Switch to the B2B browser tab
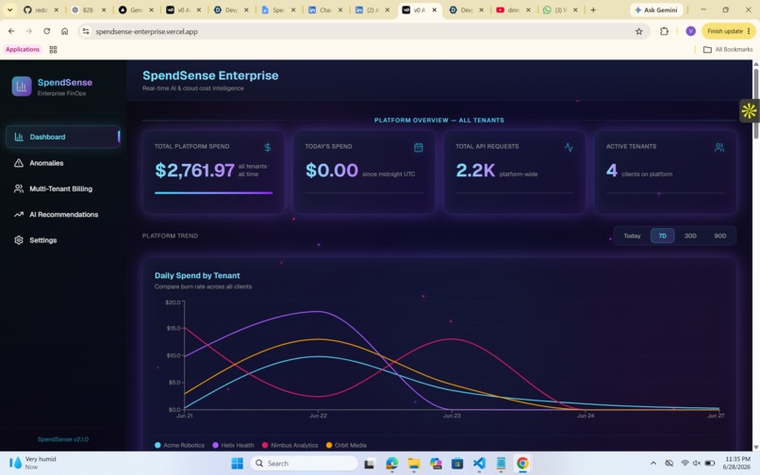This screenshot has height=475, width=760. coord(89,9)
